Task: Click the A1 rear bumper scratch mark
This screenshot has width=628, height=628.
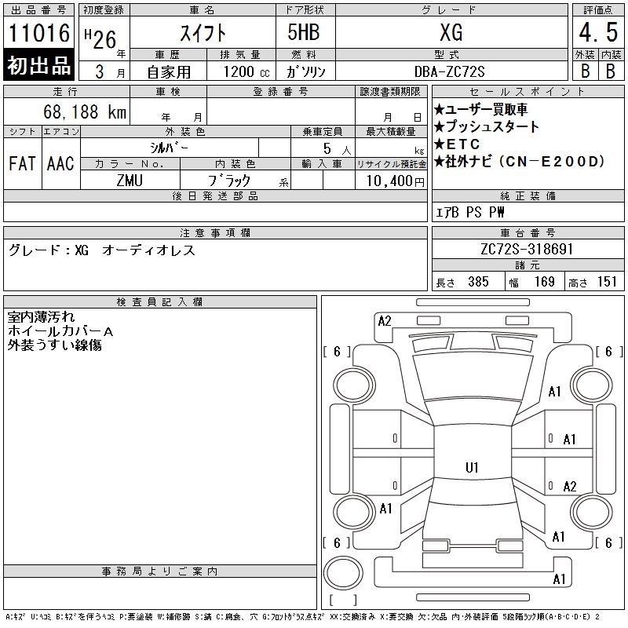Action: (x=559, y=579)
